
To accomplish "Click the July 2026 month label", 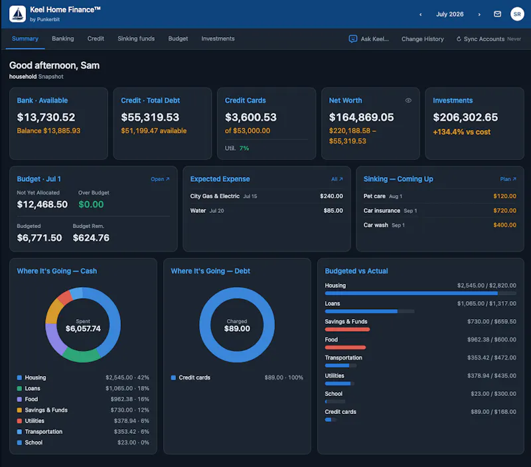I will (x=450, y=14).
